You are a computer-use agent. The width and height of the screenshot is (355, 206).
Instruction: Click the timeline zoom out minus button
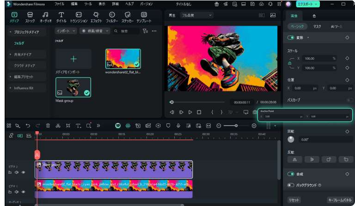(x=219, y=126)
